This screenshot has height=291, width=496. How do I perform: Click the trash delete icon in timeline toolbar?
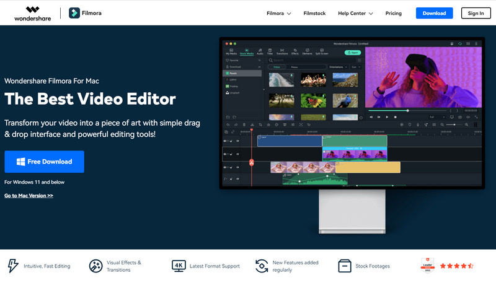[244, 125]
